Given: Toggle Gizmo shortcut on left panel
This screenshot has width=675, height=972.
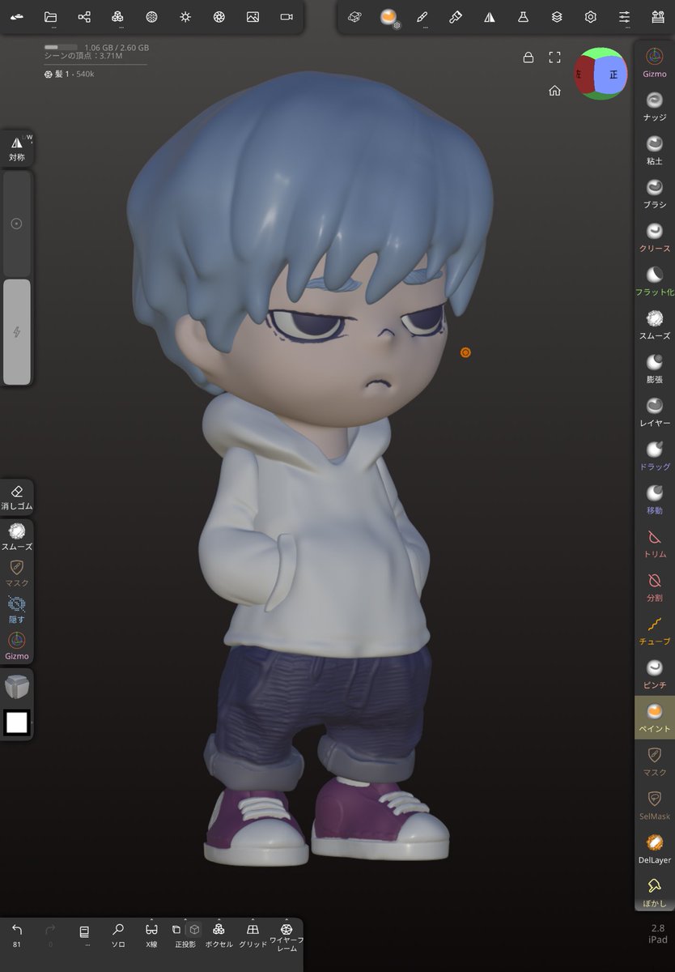Looking at the screenshot, I should pos(17,646).
